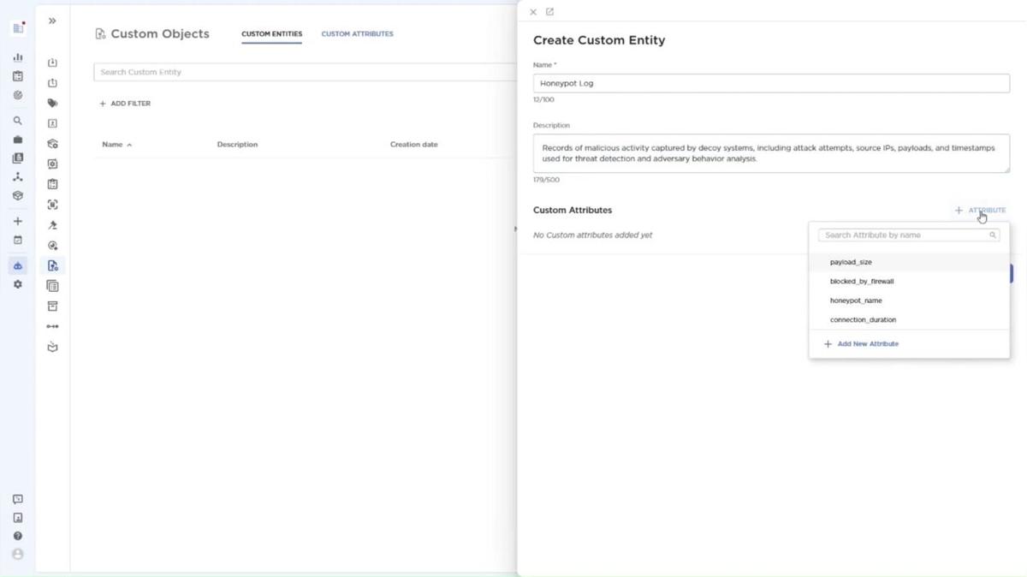Select payload_size from the attribute dropdown
The height and width of the screenshot is (577, 1027).
(x=851, y=262)
